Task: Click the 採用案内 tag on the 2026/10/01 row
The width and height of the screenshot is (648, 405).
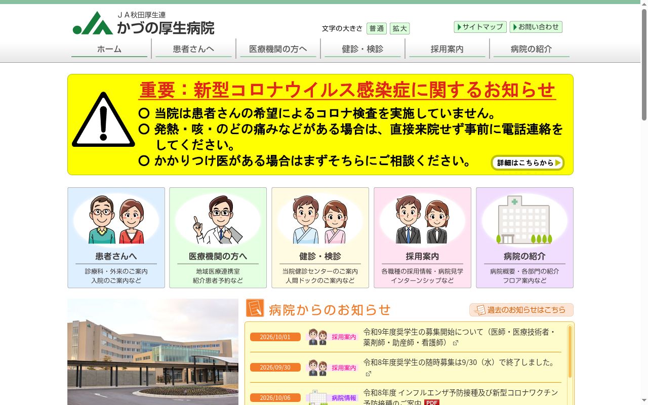Action: pyautogui.click(x=344, y=337)
